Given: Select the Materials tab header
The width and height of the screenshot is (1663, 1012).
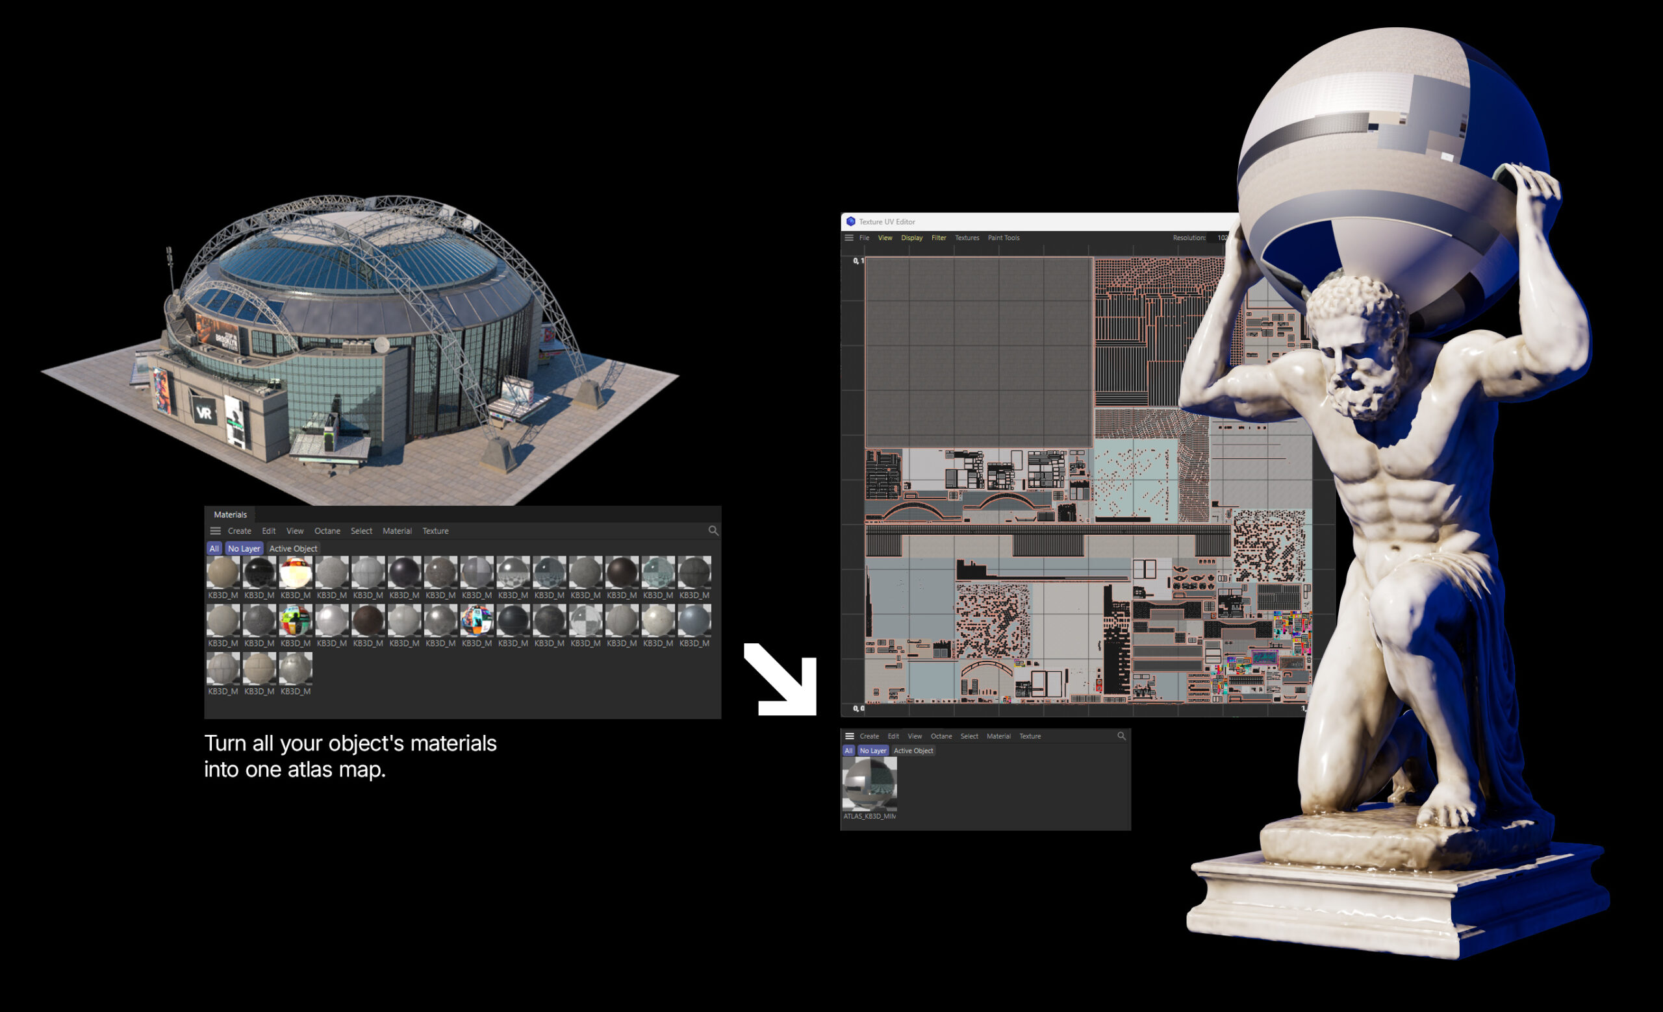Looking at the screenshot, I should click(x=230, y=514).
